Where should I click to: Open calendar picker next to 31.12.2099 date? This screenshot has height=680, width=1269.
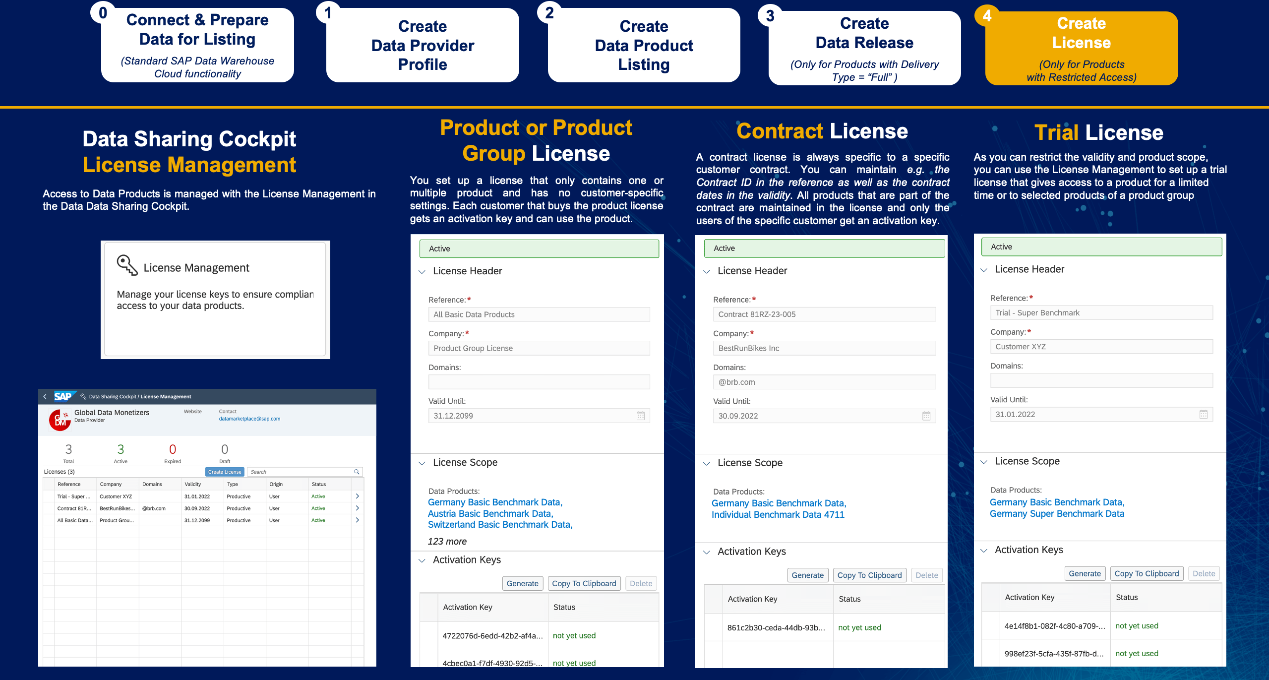click(x=641, y=416)
